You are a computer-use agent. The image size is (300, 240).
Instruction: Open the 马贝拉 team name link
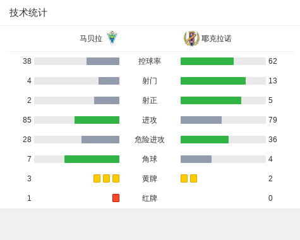click(91, 39)
